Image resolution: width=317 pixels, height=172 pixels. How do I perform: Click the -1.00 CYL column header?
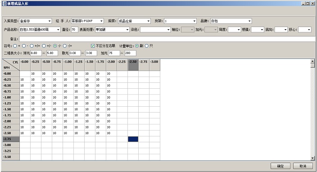click(68, 65)
